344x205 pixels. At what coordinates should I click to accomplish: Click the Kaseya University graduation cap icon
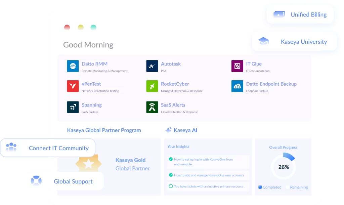tap(263, 41)
